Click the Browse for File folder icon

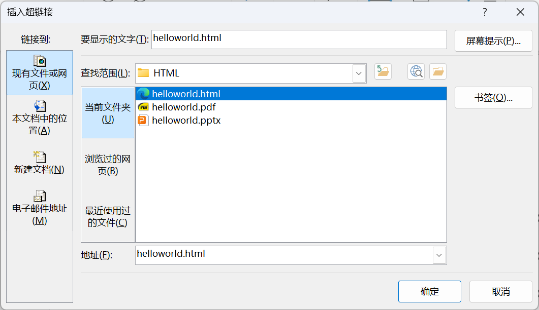437,71
